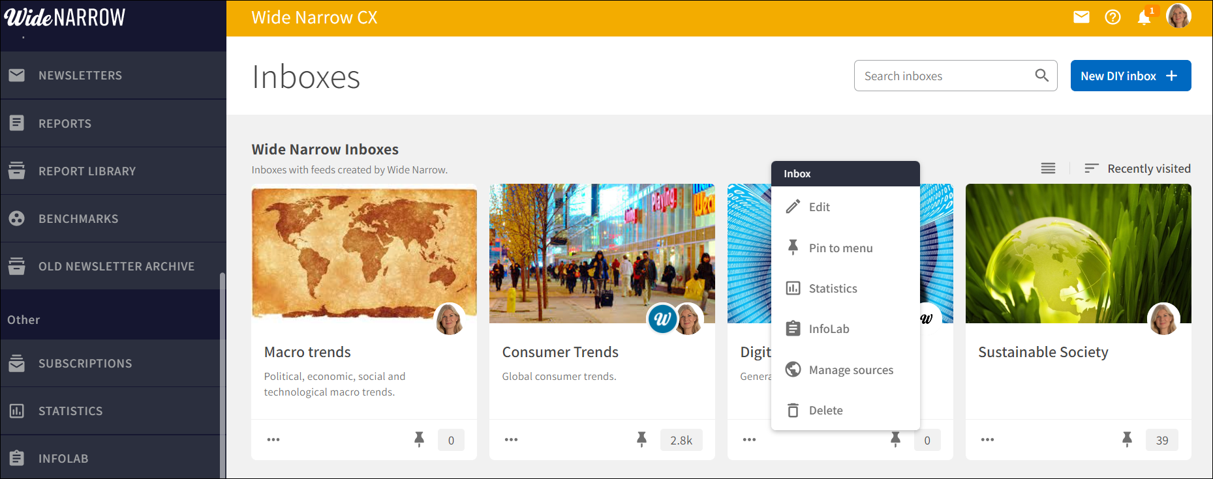Open Newsletters in the sidebar
This screenshot has height=479, width=1213.
click(x=113, y=76)
